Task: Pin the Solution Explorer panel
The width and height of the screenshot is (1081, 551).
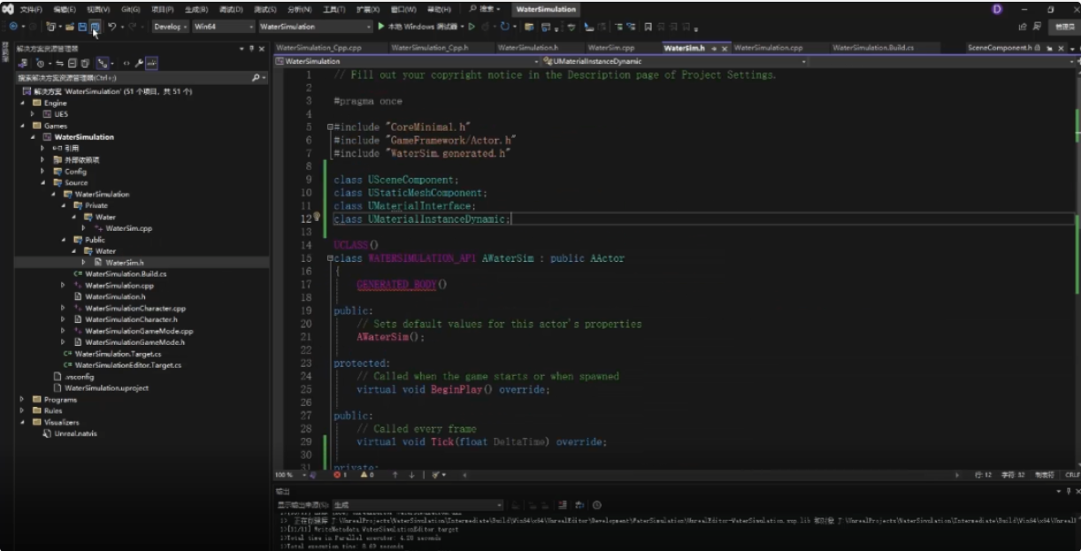Action: [x=251, y=49]
